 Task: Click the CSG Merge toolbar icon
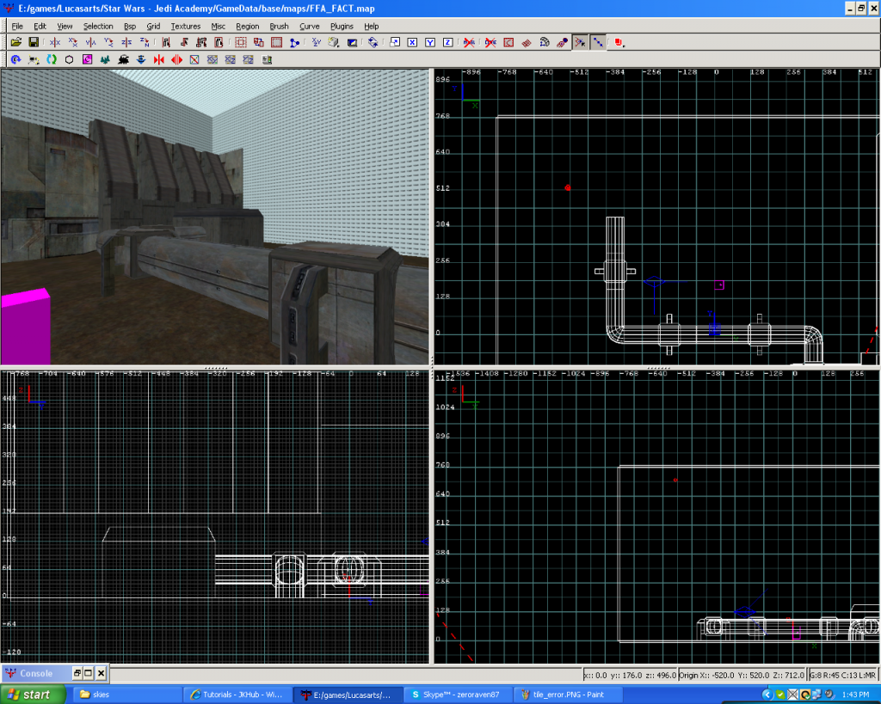coord(258,42)
